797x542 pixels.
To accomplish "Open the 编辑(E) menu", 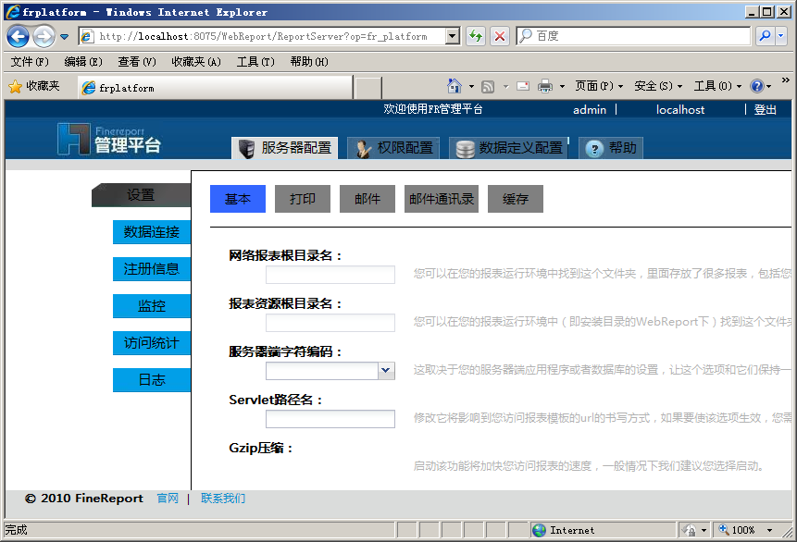I will (83, 61).
